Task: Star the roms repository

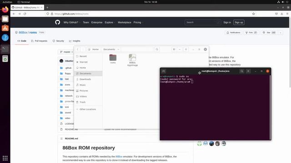Action: pyautogui.click(x=269, y=33)
